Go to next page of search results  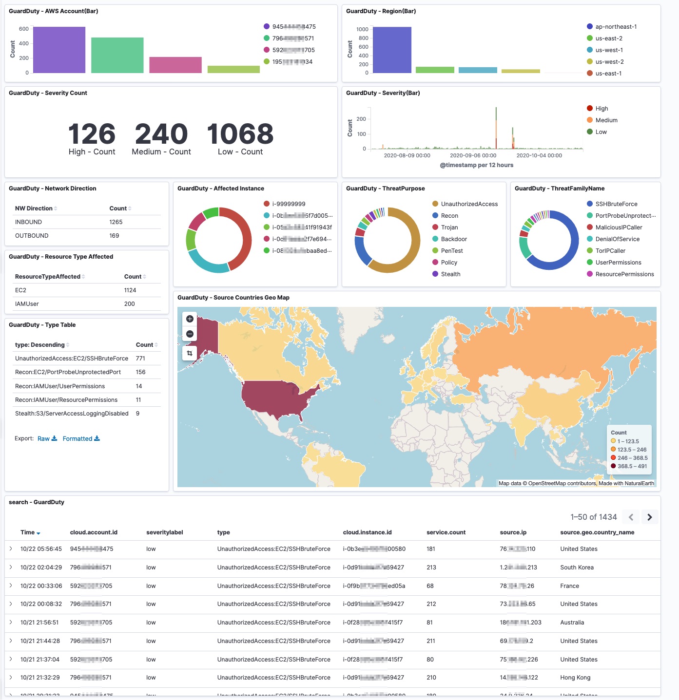tap(649, 517)
